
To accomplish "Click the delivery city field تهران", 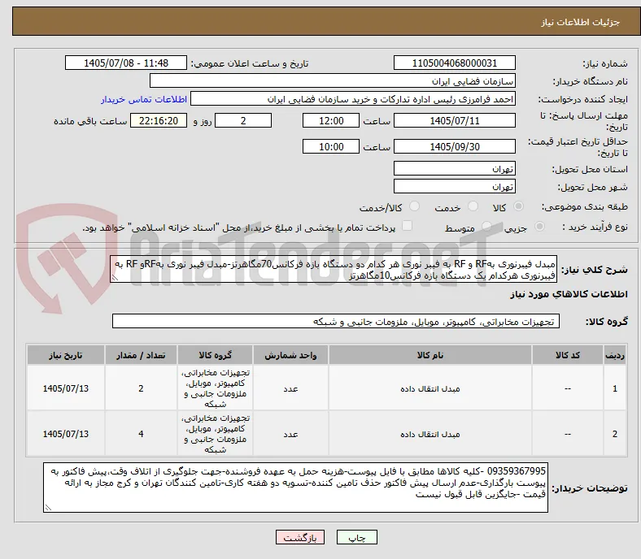I will [454, 186].
